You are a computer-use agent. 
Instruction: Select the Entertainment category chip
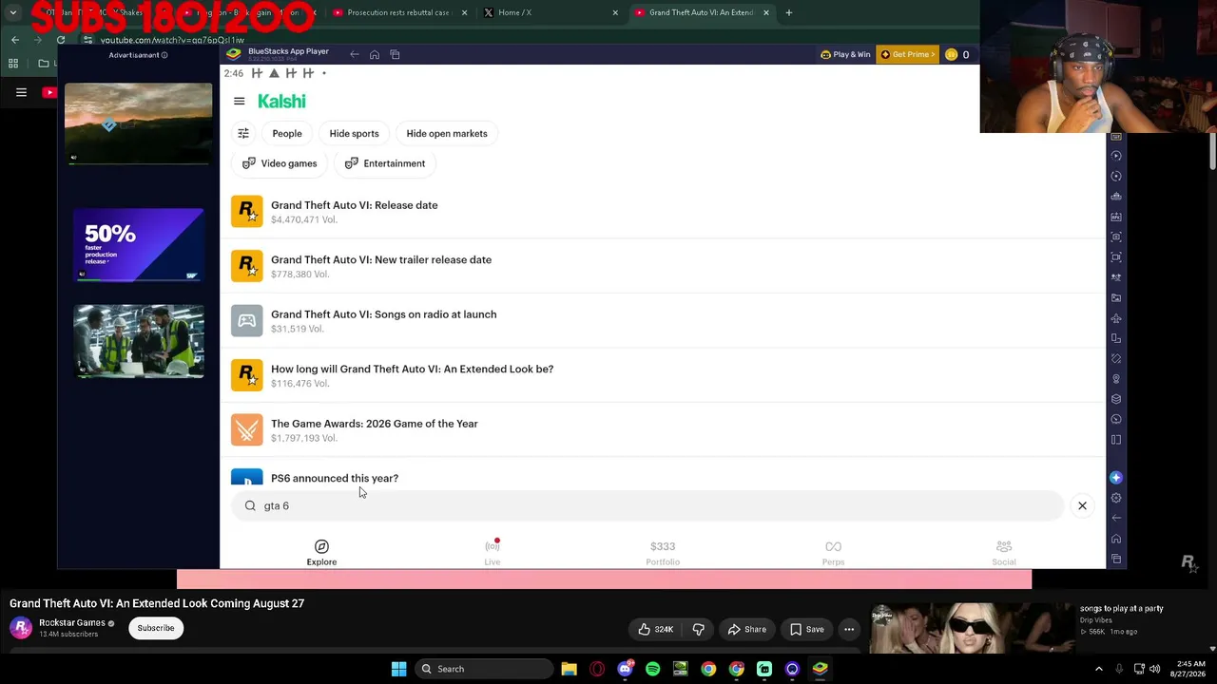[385, 163]
